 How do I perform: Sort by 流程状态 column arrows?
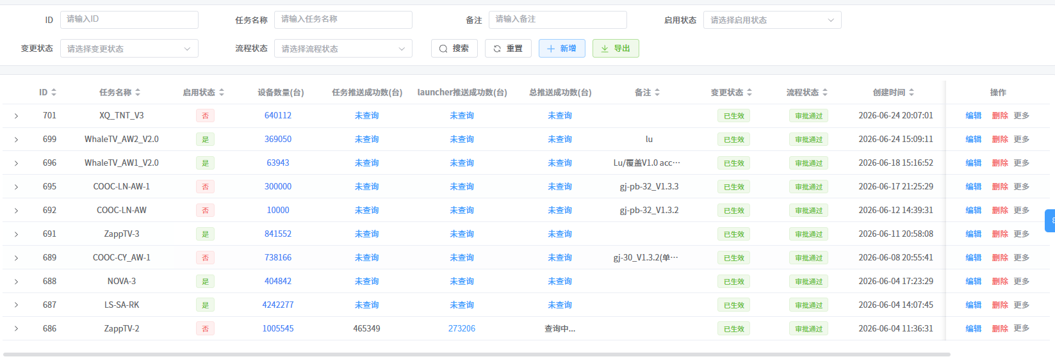(825, 93)
